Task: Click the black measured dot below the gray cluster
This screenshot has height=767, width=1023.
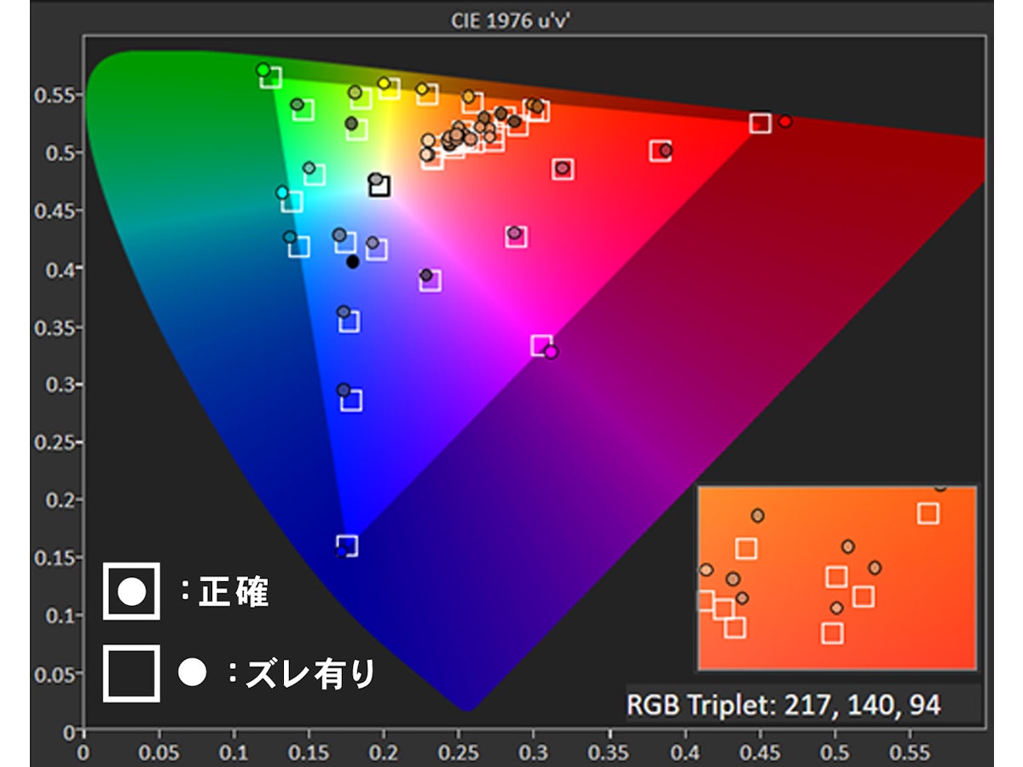Action: 352,260
